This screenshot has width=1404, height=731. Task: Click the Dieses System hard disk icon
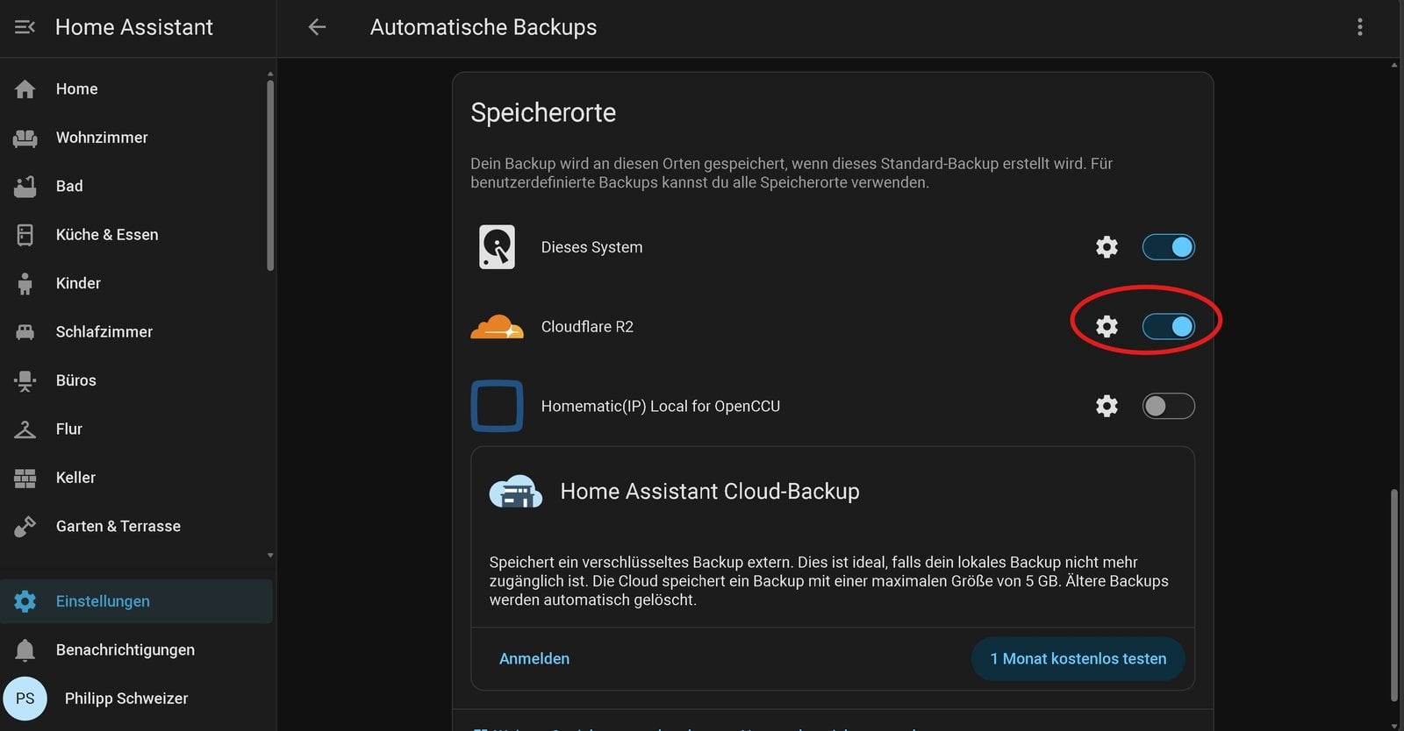(x=497, y=247)
